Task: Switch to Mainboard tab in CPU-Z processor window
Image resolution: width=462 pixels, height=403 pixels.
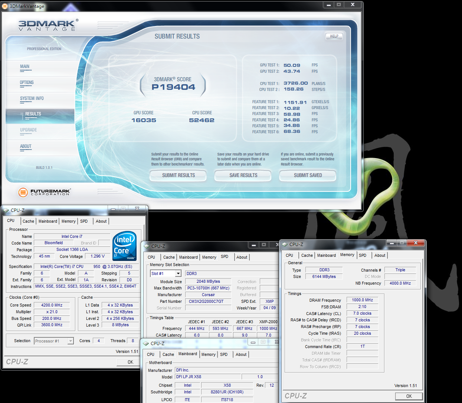Action: [x=48, y=221]
